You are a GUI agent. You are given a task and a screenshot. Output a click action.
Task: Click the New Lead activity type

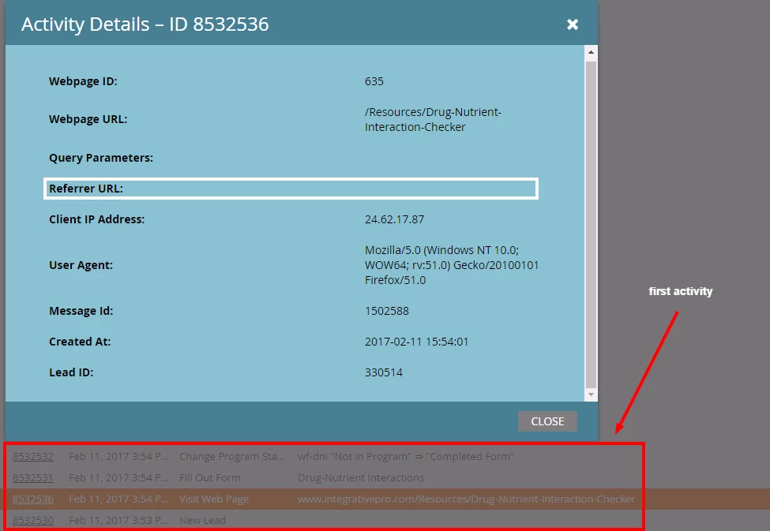pyautogui.click(x=202, y=520)
